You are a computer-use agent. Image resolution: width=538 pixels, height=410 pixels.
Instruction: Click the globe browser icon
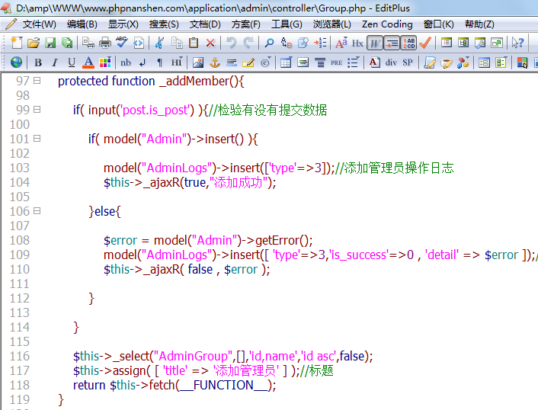16,62
